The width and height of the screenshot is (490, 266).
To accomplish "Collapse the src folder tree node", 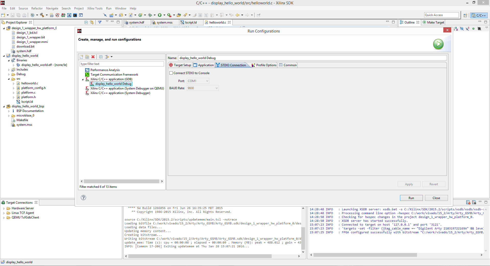I will pos(9,79).
